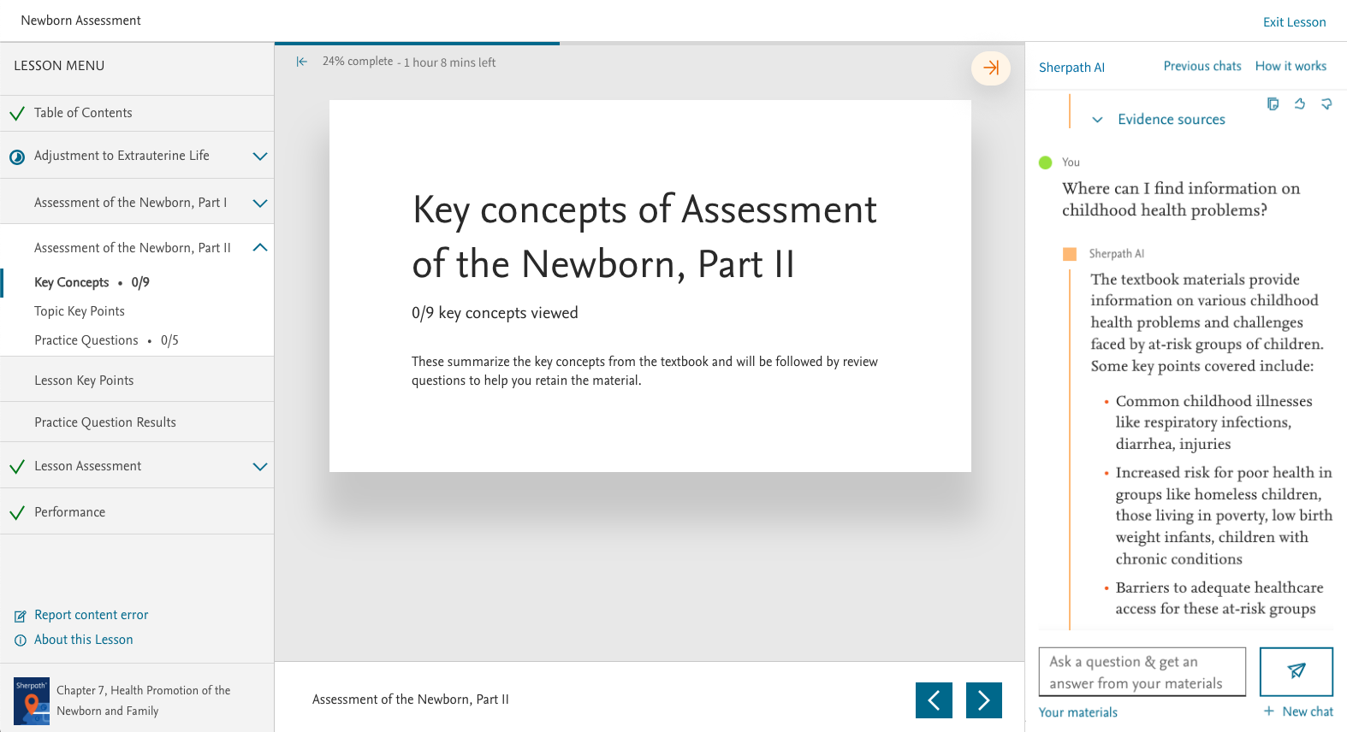Click Assessment of the Newborn, Part I label

coord(130,203)
